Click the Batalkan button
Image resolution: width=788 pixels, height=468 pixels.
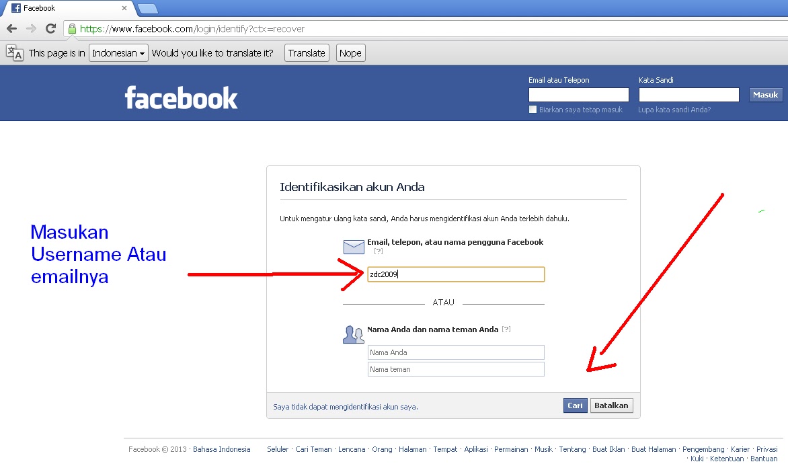(x=612, y=405)
